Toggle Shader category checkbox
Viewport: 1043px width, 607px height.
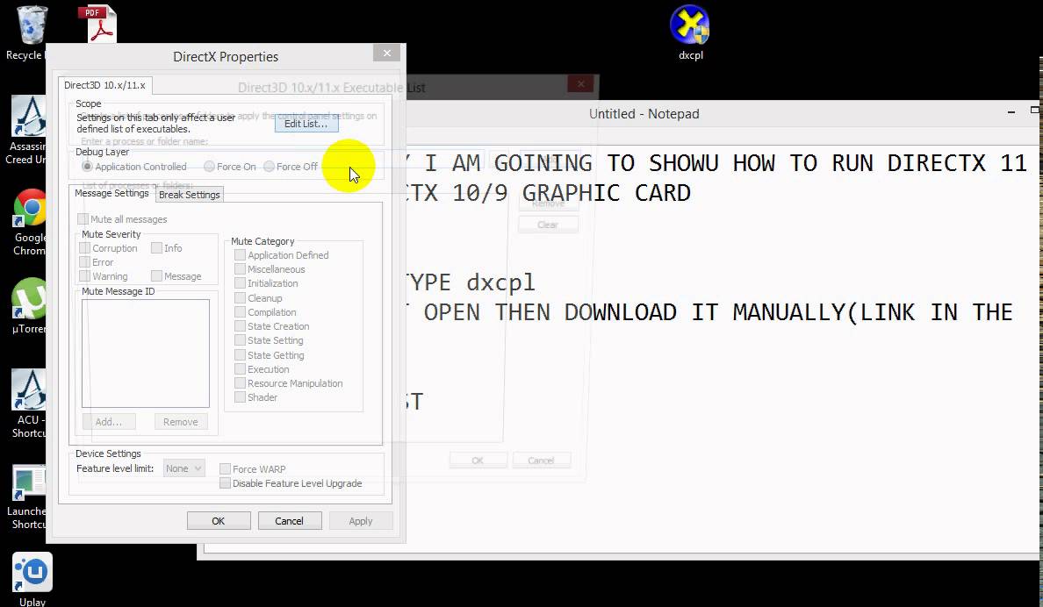point(241,396)
